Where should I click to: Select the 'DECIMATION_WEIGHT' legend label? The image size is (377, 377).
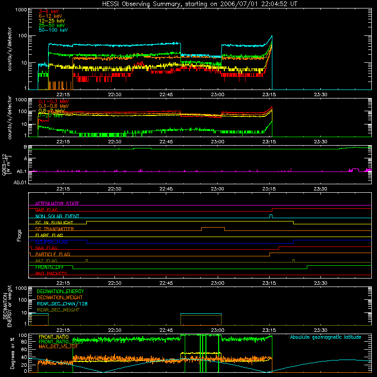click(x=60, y=297)
